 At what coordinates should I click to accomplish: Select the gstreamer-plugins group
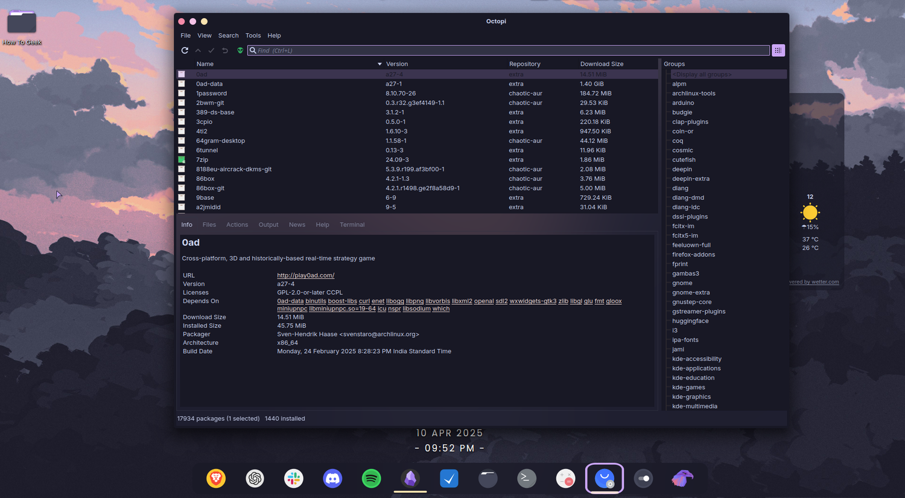(x=699, y=311)
